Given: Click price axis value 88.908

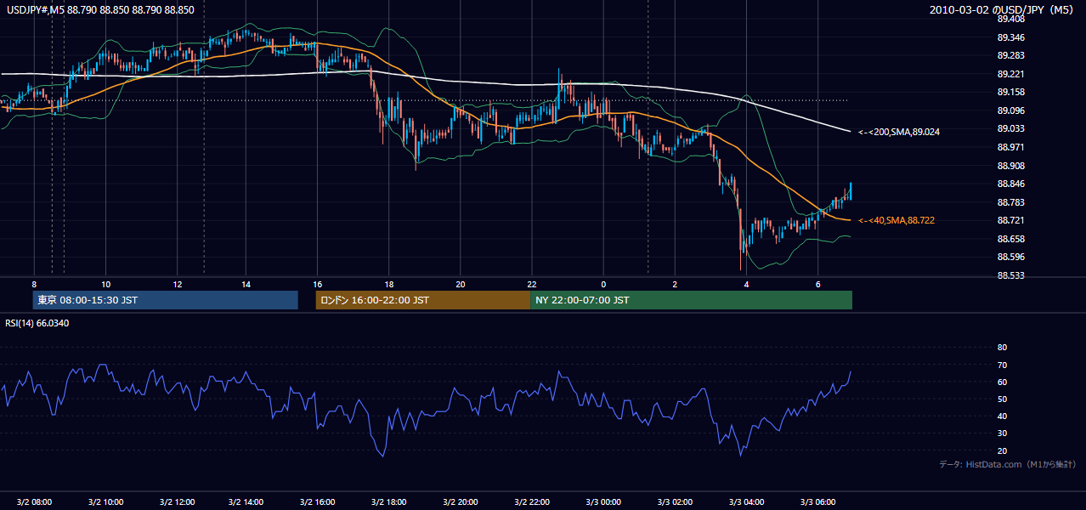Looking at the screenshot, I should point(1011,166).
